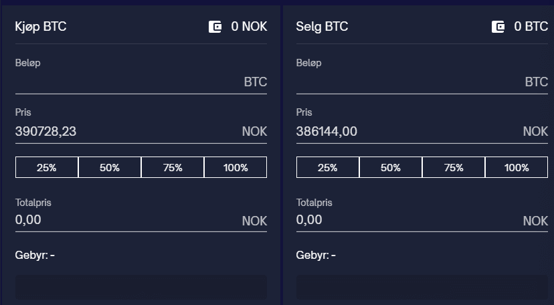Choose 50% in the Selg BTC panel
554x305 pixels.
pos(391,167)
